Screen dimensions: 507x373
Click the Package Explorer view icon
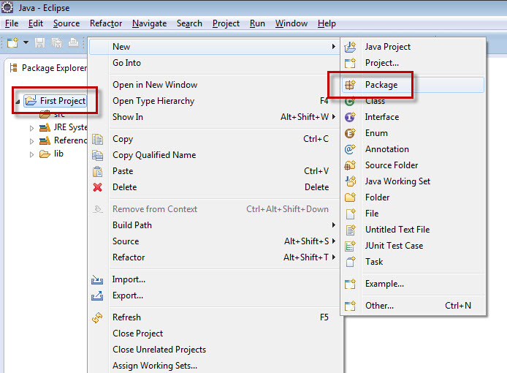[14, 68]
